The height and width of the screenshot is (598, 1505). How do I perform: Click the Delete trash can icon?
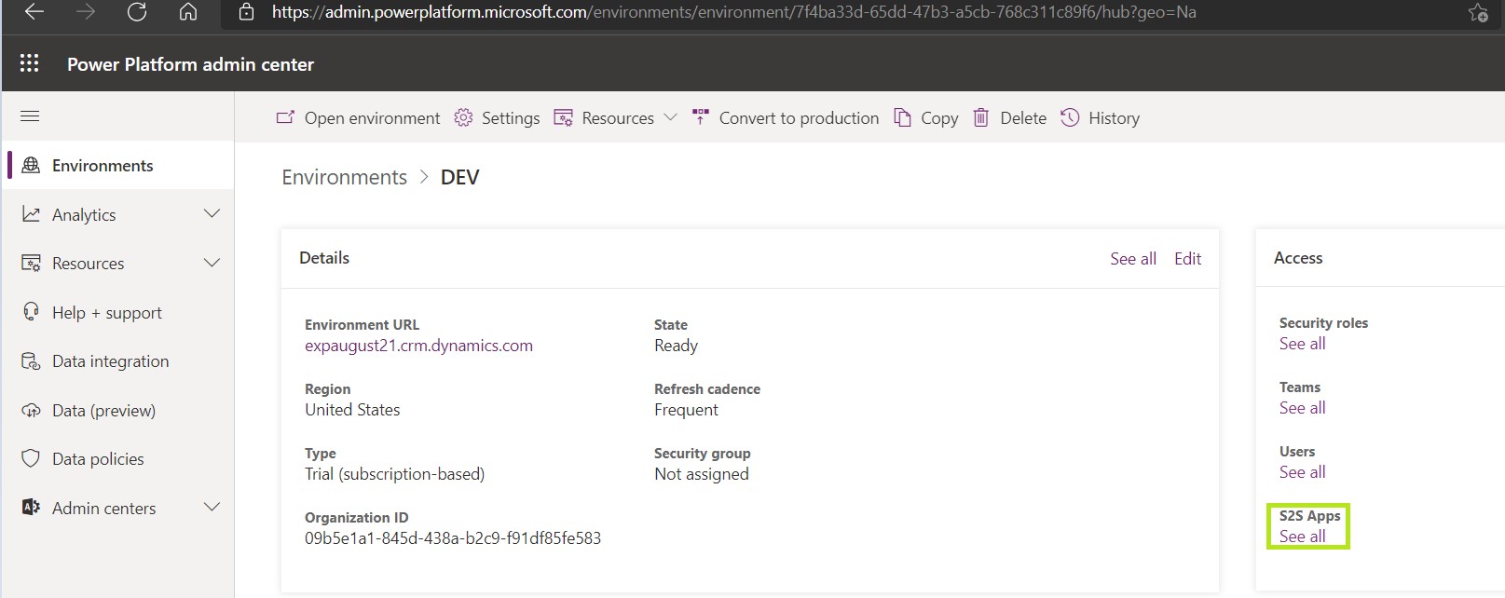pyautogui.click(x=981, y=117)
